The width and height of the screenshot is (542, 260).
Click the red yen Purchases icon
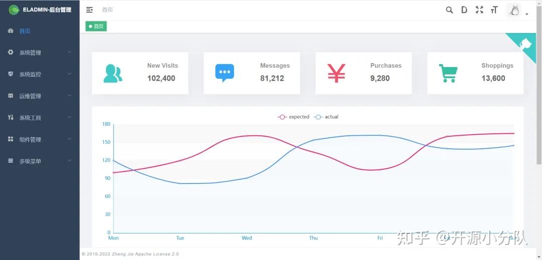tap(336, 73)
